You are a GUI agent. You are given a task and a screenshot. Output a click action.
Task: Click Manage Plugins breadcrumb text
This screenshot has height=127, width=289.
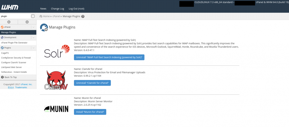click(x=71, y=16)
